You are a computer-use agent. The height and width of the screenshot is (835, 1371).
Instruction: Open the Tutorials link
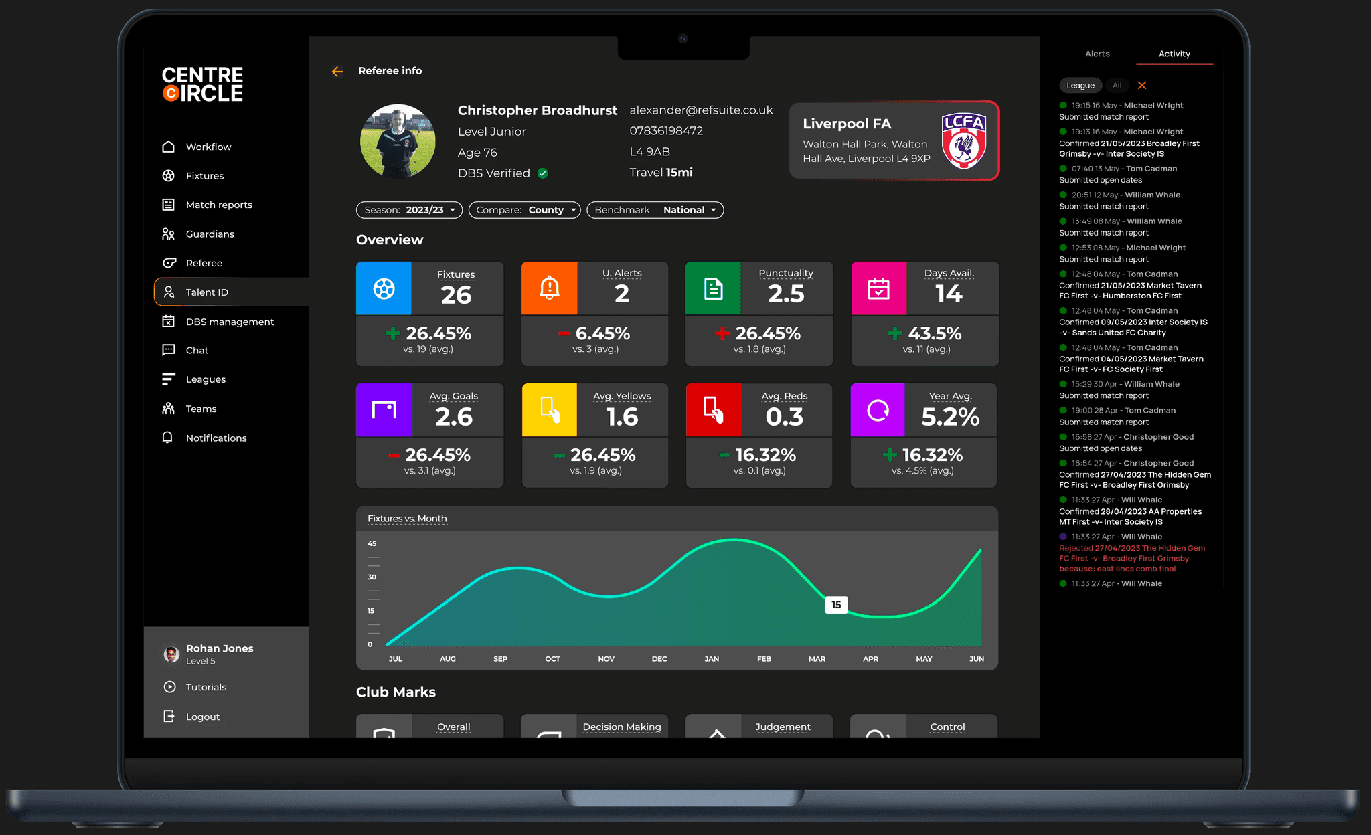(x=206, y=687)
